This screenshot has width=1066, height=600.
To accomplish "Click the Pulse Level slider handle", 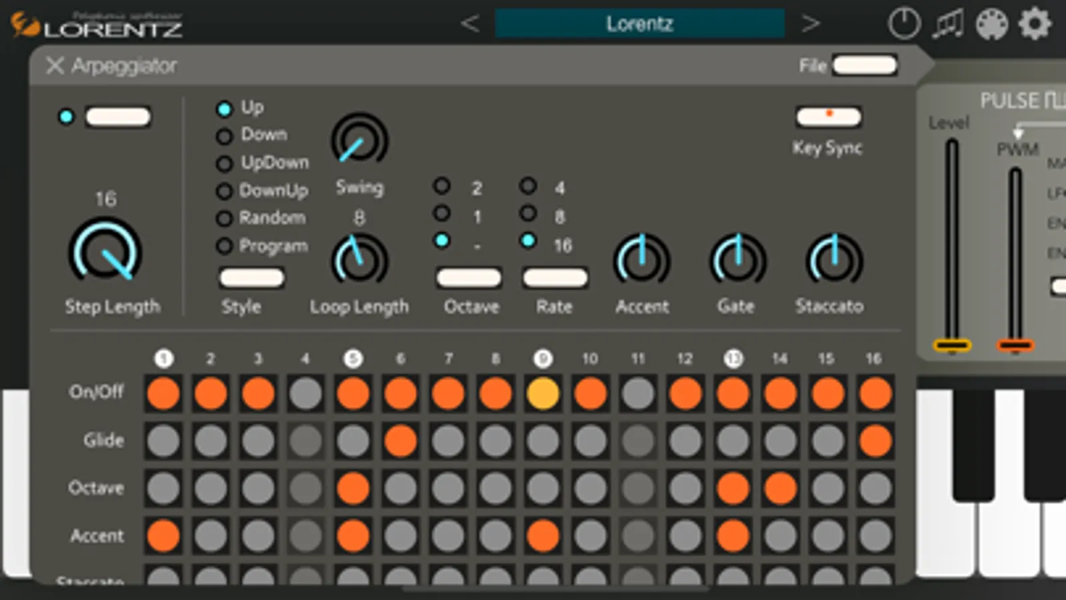I will (x=952, y=345).
